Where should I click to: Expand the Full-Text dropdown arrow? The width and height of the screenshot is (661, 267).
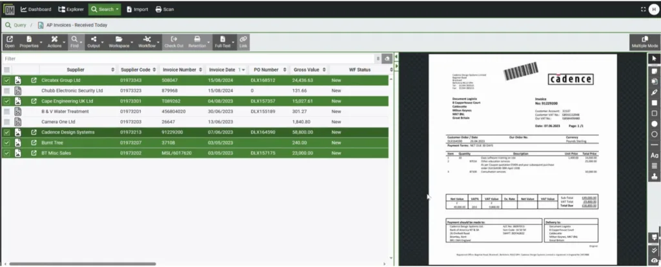234,43
